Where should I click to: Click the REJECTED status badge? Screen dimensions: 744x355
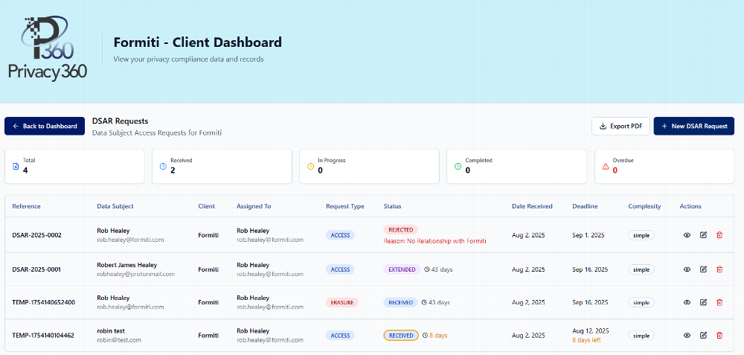(400, 230)
